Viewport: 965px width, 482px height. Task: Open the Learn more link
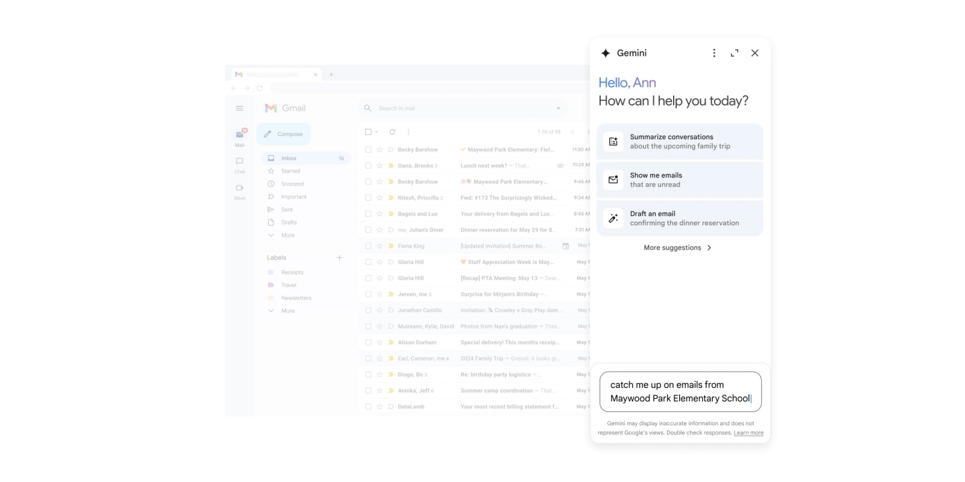point(748,433)
